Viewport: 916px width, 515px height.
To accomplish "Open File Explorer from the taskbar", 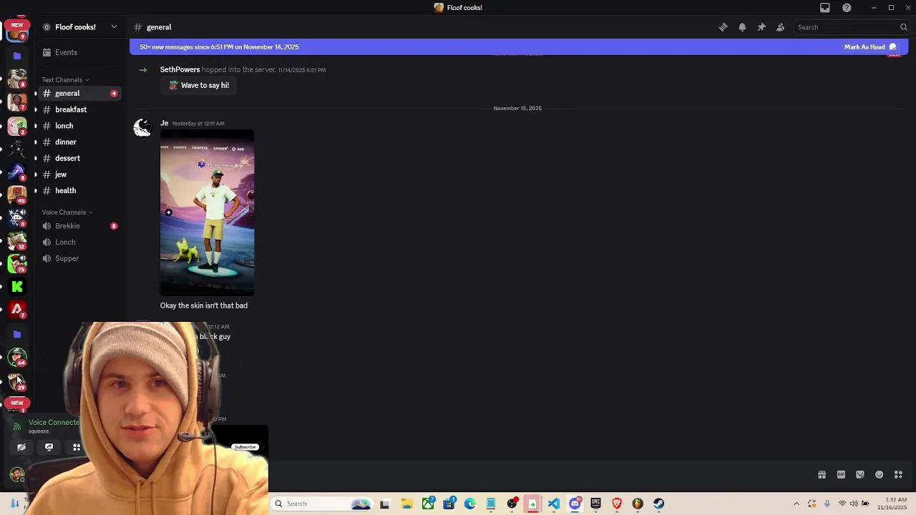I will [406, 504].
